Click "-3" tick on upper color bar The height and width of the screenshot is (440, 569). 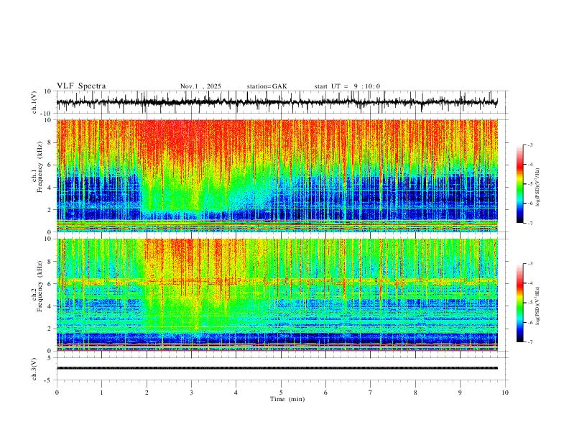point(529,145)
